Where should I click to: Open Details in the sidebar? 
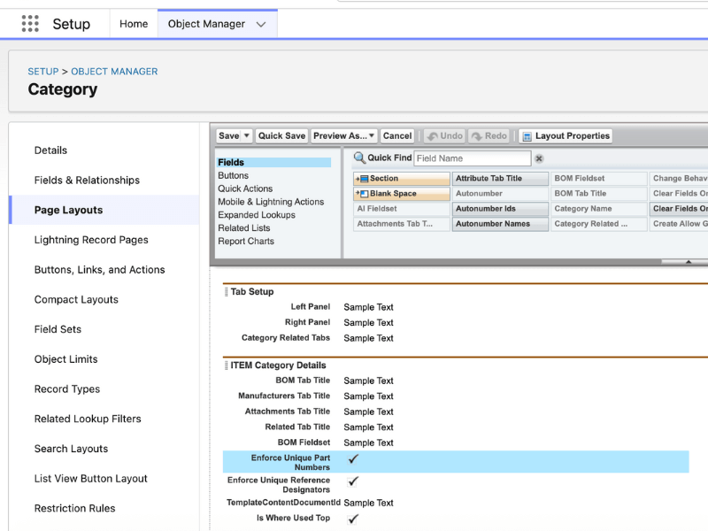coord(50,150)
